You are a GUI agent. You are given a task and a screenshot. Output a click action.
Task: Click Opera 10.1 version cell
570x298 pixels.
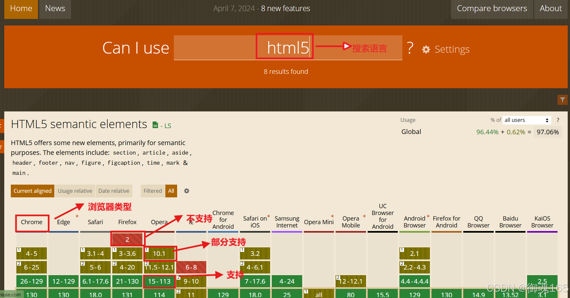click(x=159, y=254)
